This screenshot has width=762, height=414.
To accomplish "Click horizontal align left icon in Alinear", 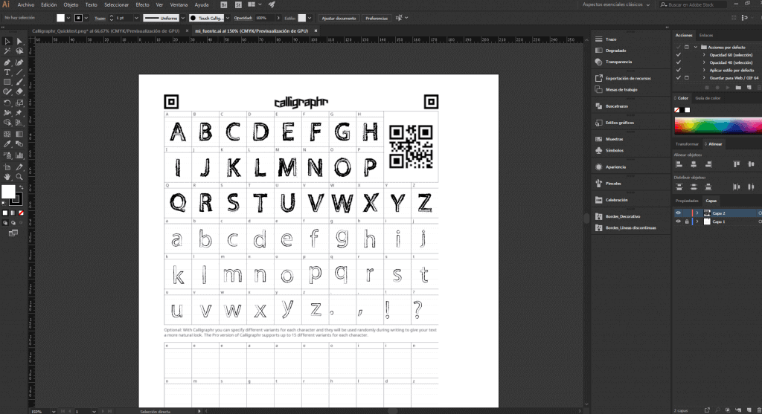I will point(679,164).
